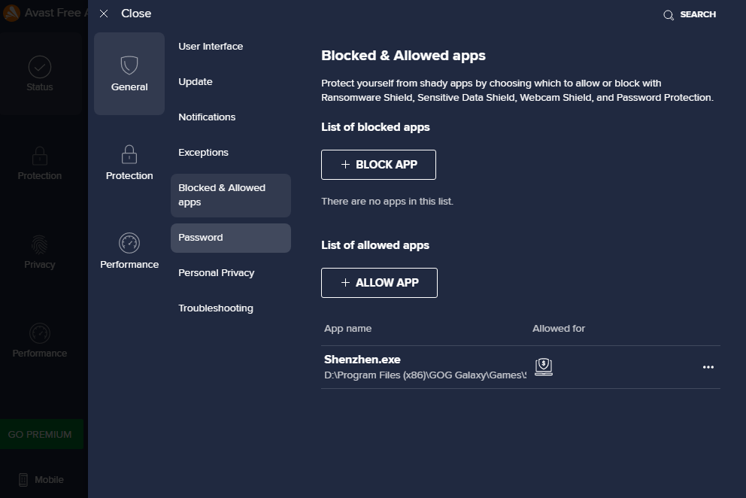Click the GO PREMIUM button
Viewport: 746px width, 498px height.
coord(41,434)
